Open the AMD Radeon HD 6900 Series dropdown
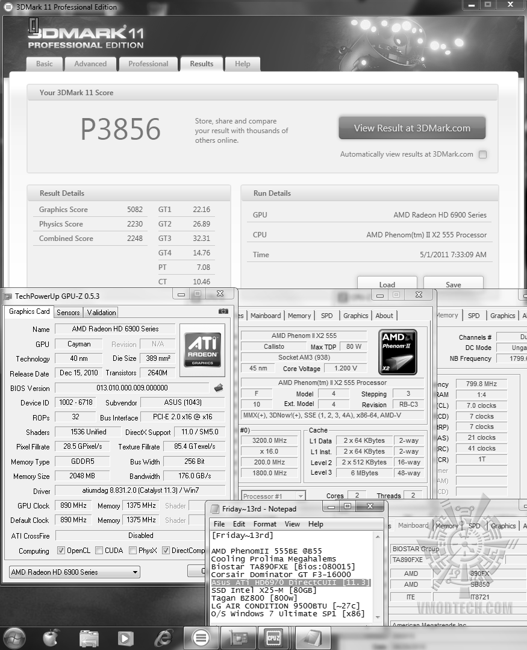The image size is (527, 650). click(75, 572)
